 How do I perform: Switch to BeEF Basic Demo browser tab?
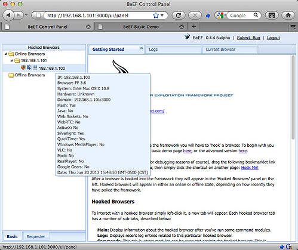140,27
